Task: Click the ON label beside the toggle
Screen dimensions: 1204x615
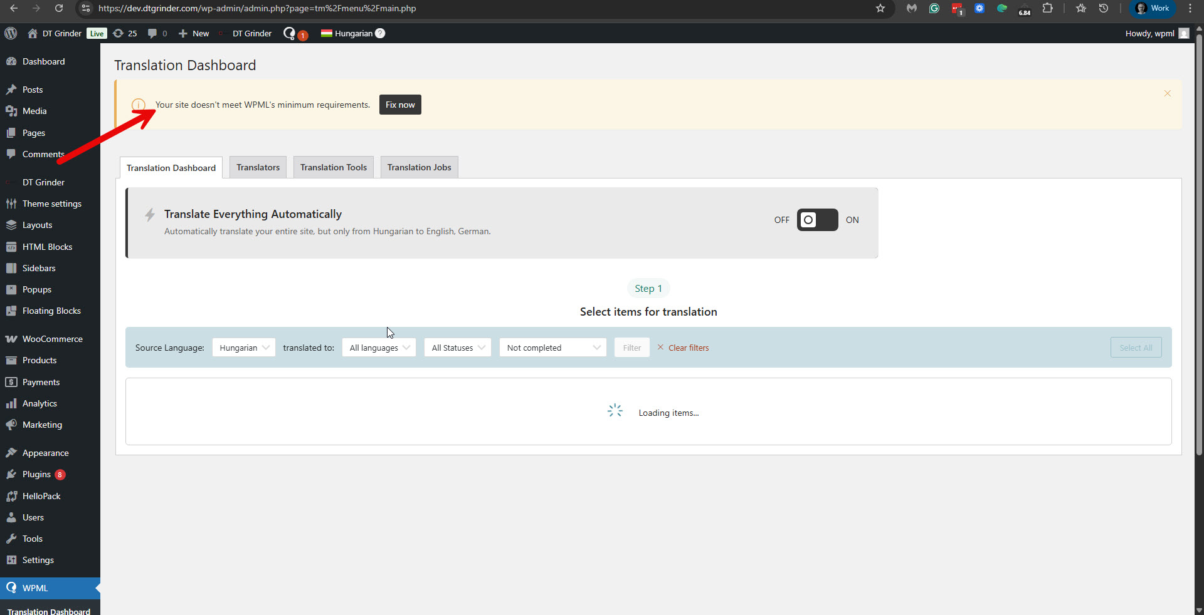Action: [x=852, y=220]
